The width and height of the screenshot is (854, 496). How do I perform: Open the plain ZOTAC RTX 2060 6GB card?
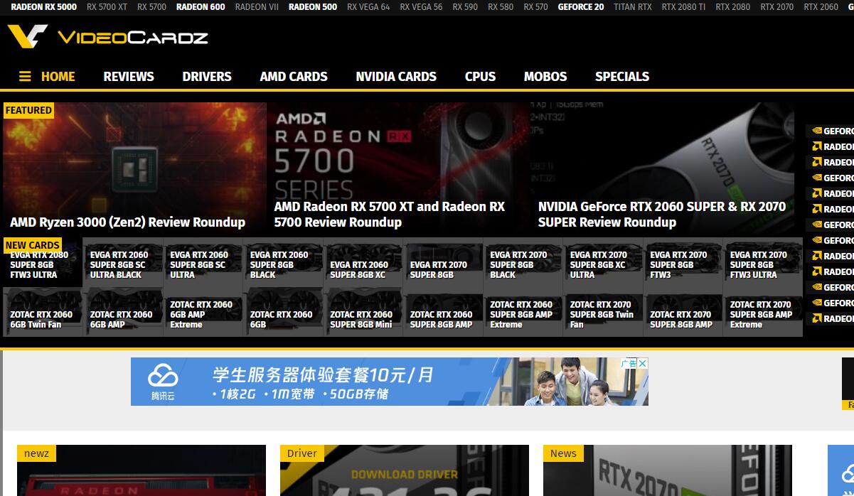(x=283, y=312)
